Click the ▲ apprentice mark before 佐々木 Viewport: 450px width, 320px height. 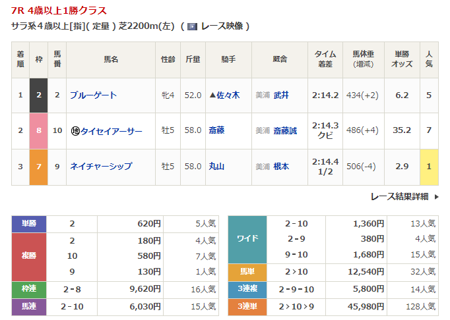pyautogui.click(x=211, y=95)
